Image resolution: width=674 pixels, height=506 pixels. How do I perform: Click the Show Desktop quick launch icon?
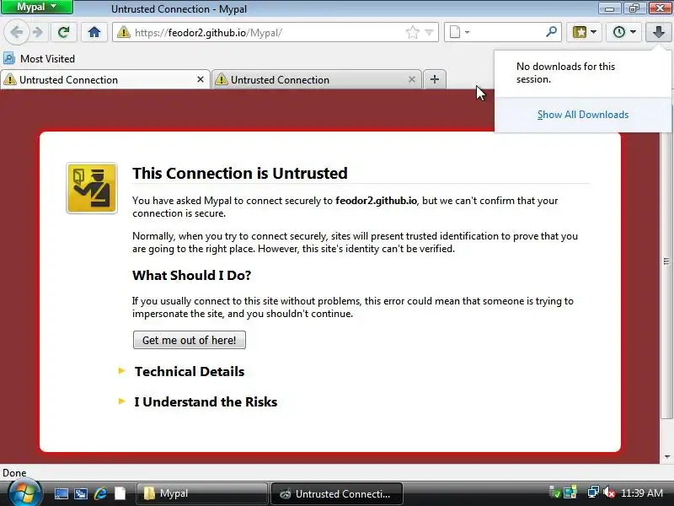pos(61,493)
